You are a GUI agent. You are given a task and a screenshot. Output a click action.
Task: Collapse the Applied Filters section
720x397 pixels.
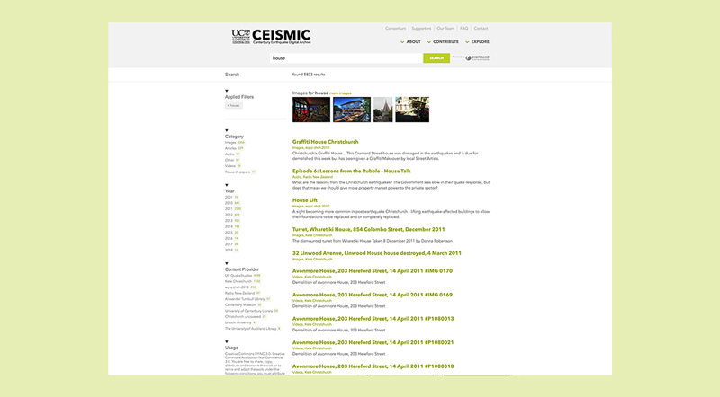[227, 91]
